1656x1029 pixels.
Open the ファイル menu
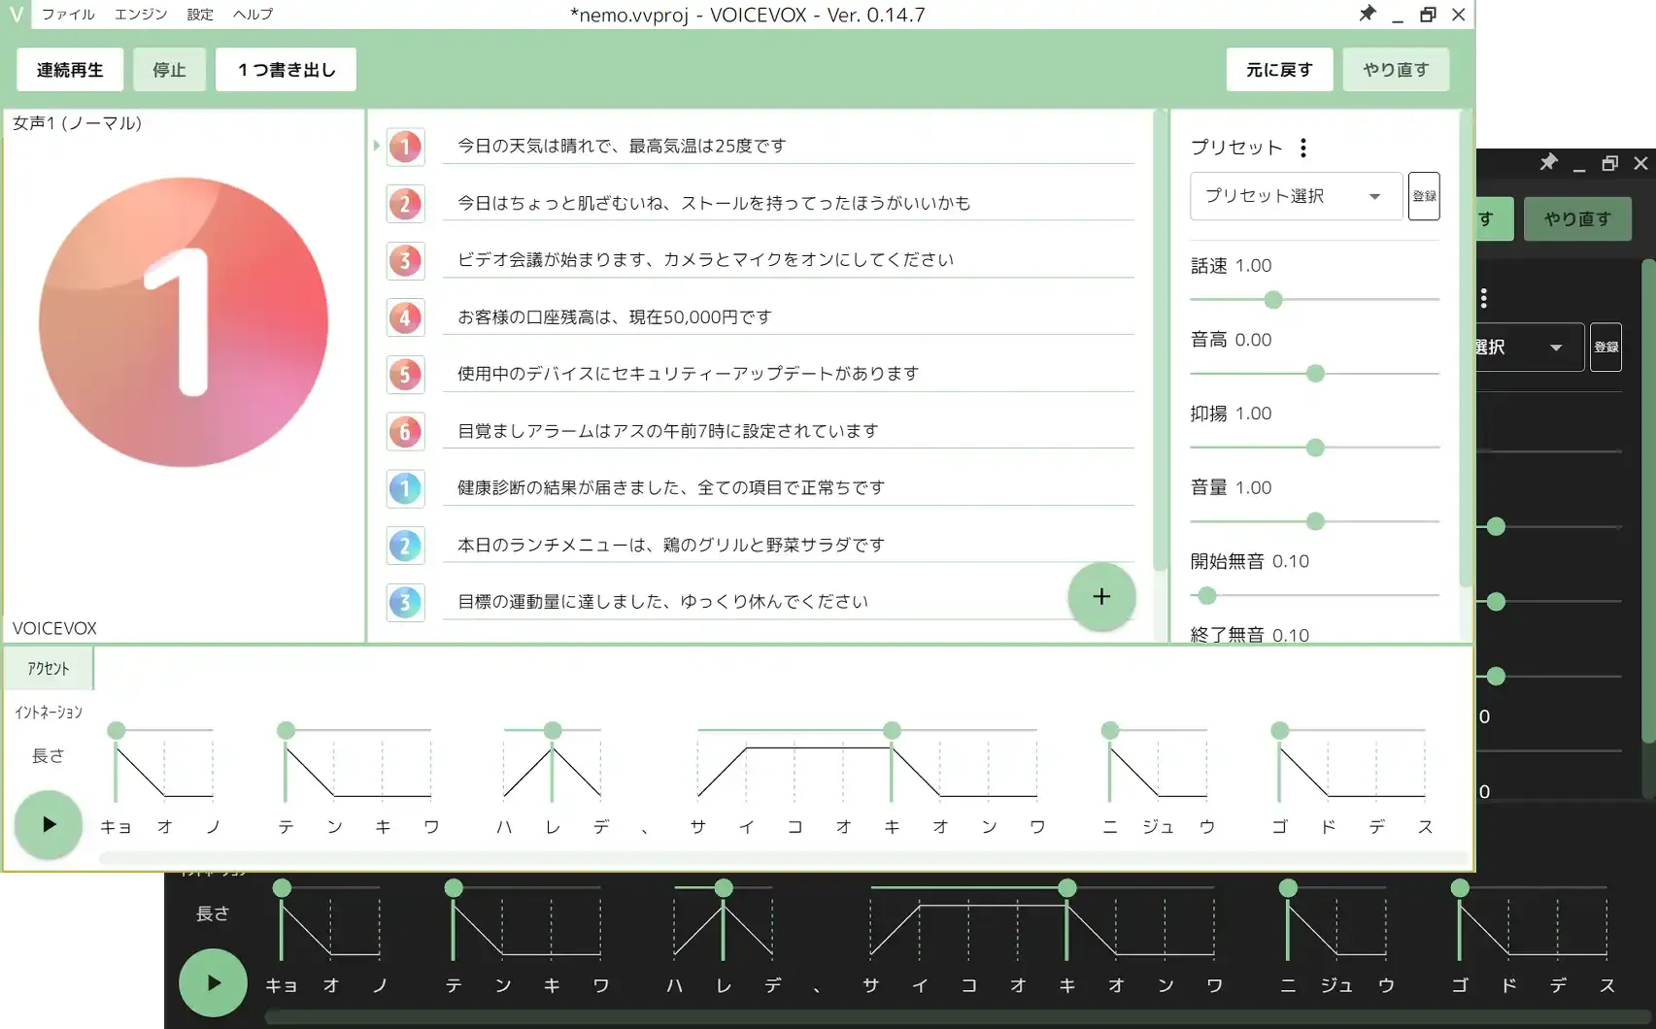click(x=68, y=15)
